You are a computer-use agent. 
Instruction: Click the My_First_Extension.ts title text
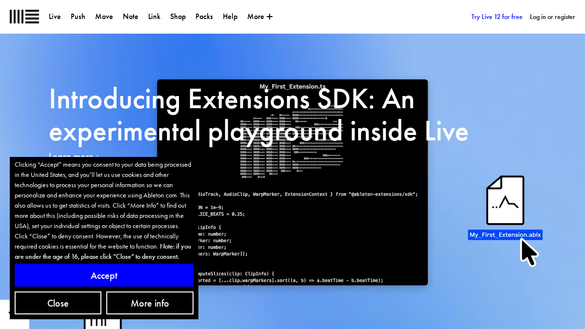292,87
